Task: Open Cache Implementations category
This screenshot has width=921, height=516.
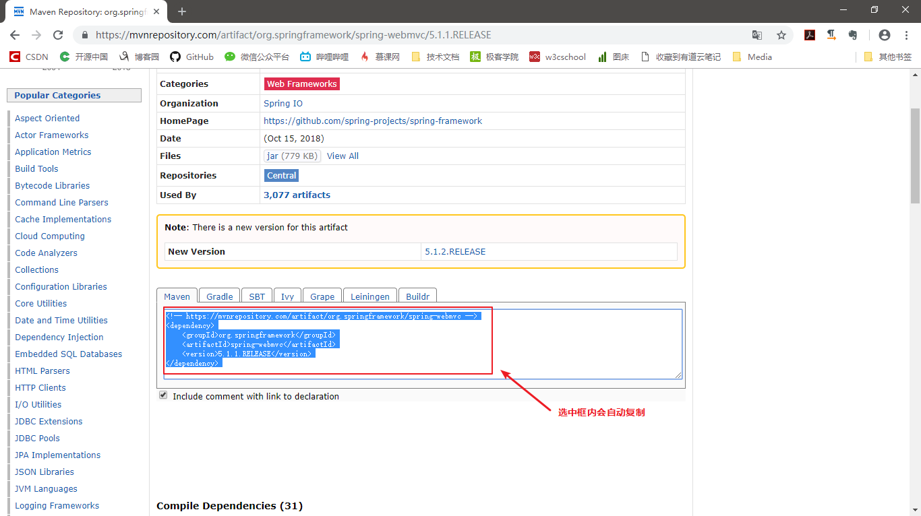Action: tap(63, 219)
